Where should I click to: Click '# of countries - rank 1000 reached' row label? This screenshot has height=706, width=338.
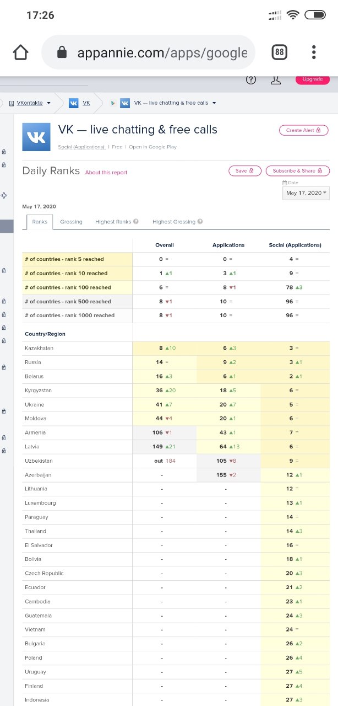[x=69, y=315]
